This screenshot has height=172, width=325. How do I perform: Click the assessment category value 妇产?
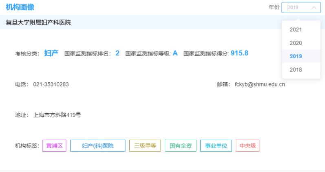coord(51,53)
